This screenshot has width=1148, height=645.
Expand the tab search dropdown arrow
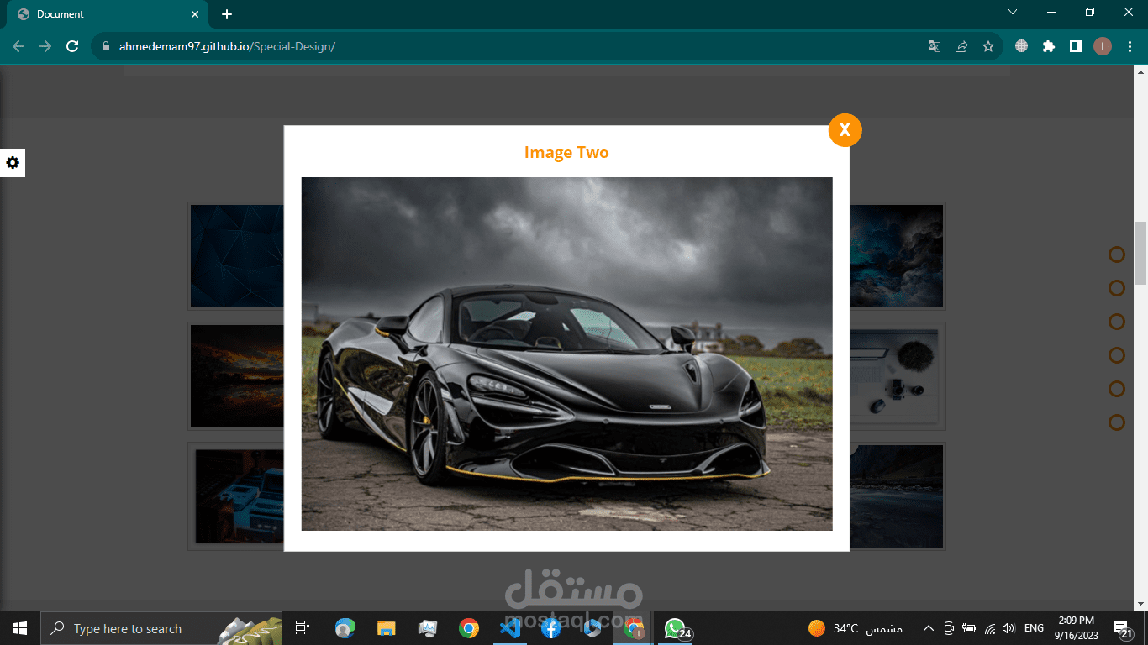tap(1013, 13)
